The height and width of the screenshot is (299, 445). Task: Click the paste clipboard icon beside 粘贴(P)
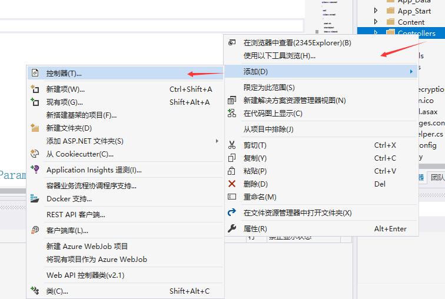[232, 171]
